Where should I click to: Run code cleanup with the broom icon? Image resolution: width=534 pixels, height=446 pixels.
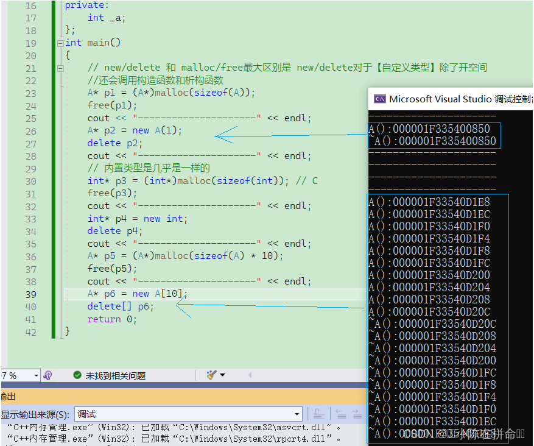[211, 375]
